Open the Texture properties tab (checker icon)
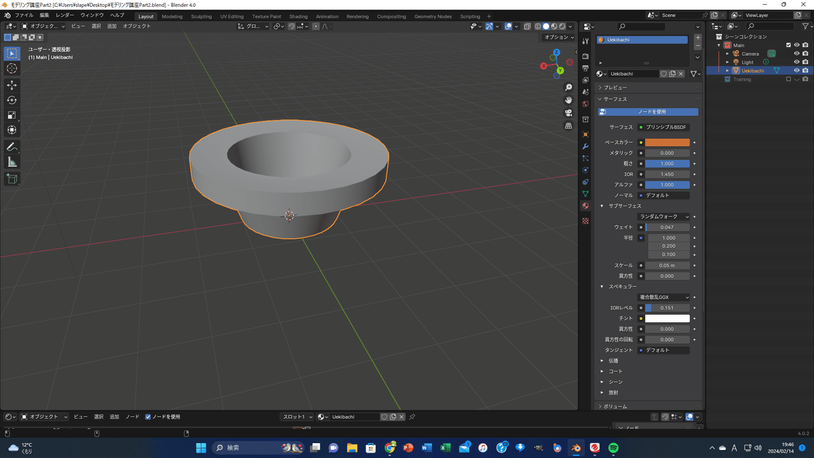Screen dimensions: 814x458 585,221
